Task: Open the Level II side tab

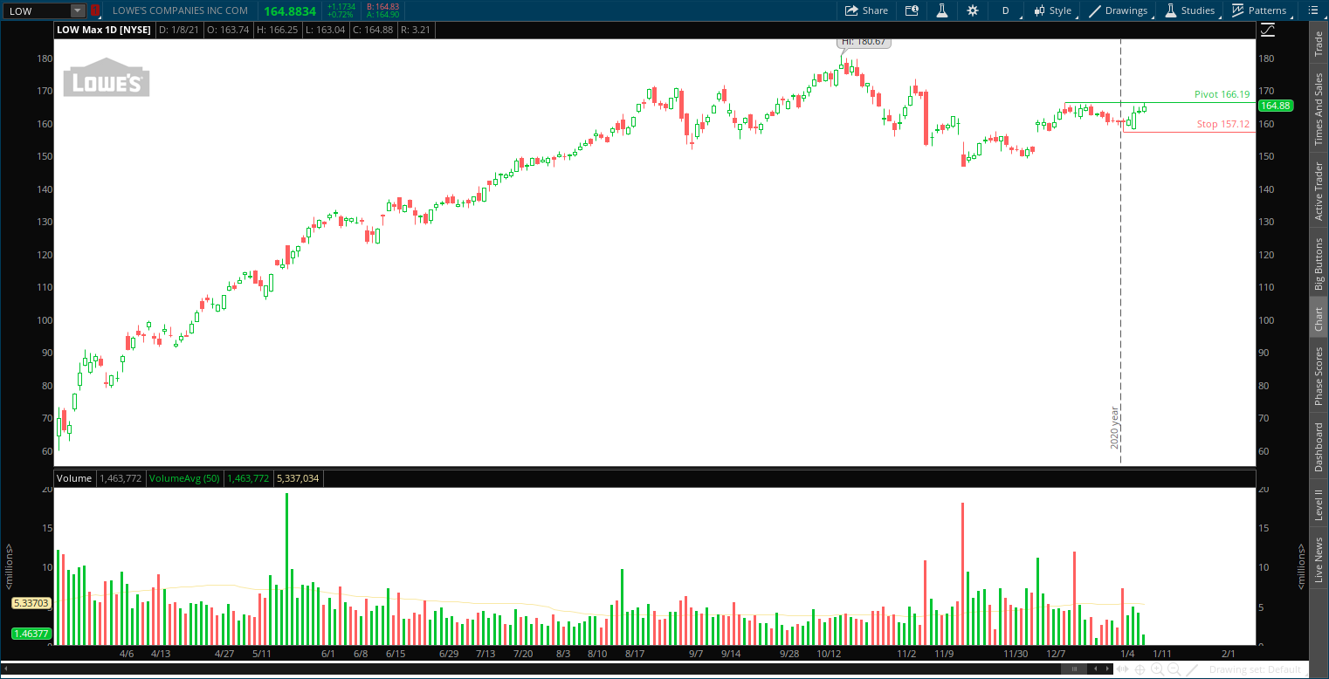Action: pos(1319,504)
